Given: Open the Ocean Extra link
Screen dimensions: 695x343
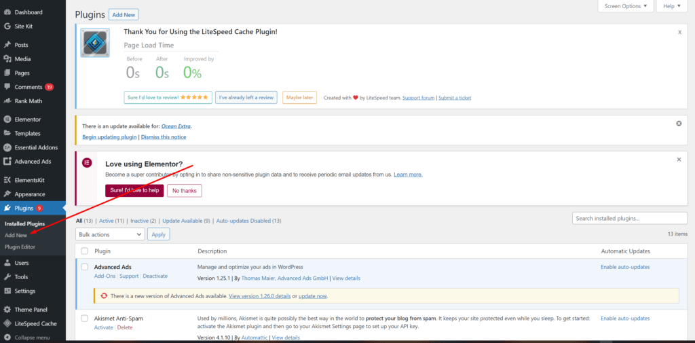Looking at the screenshot, I should click(x=176, y=126).
